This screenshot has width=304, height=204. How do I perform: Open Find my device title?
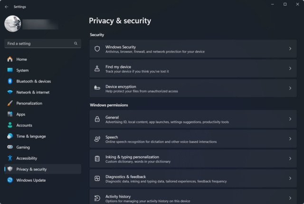click(118, 67)
